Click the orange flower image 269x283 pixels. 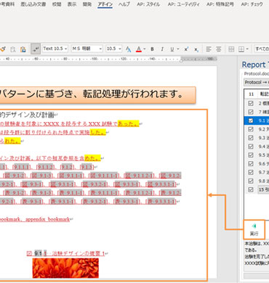coord(65,268)
